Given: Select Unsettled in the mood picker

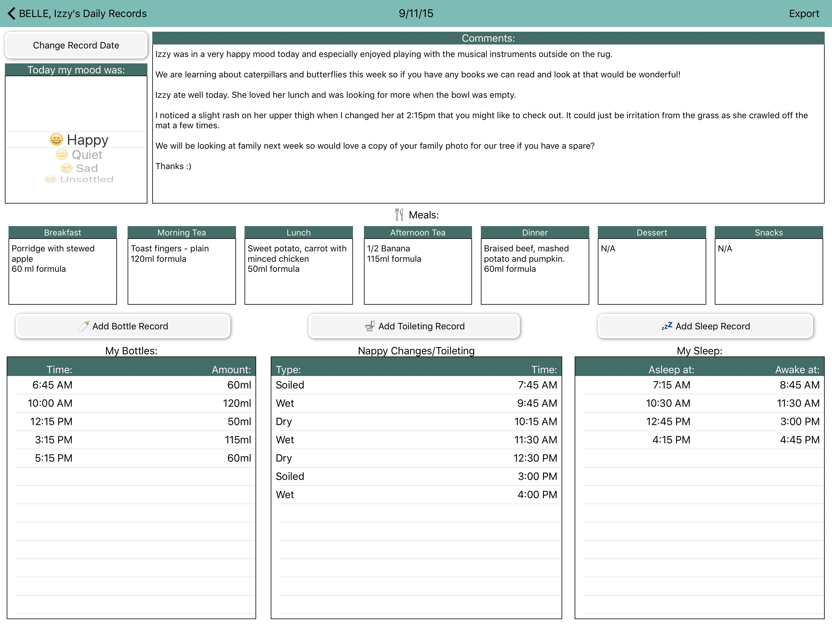Looking at the screenshot, I should point(86,179).
